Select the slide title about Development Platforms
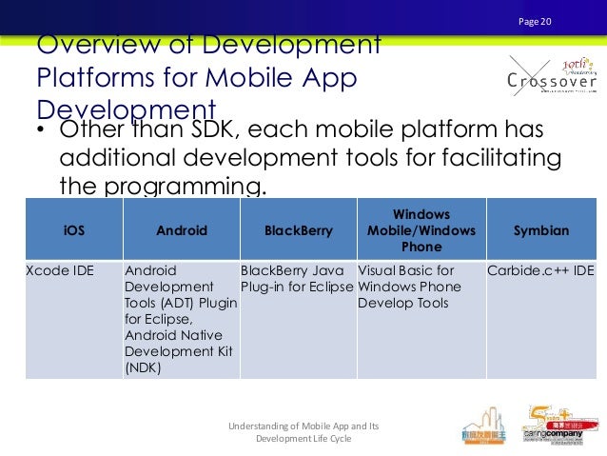Image resolution: width=607 pixels, height=456 pixels. click(208, 77)
